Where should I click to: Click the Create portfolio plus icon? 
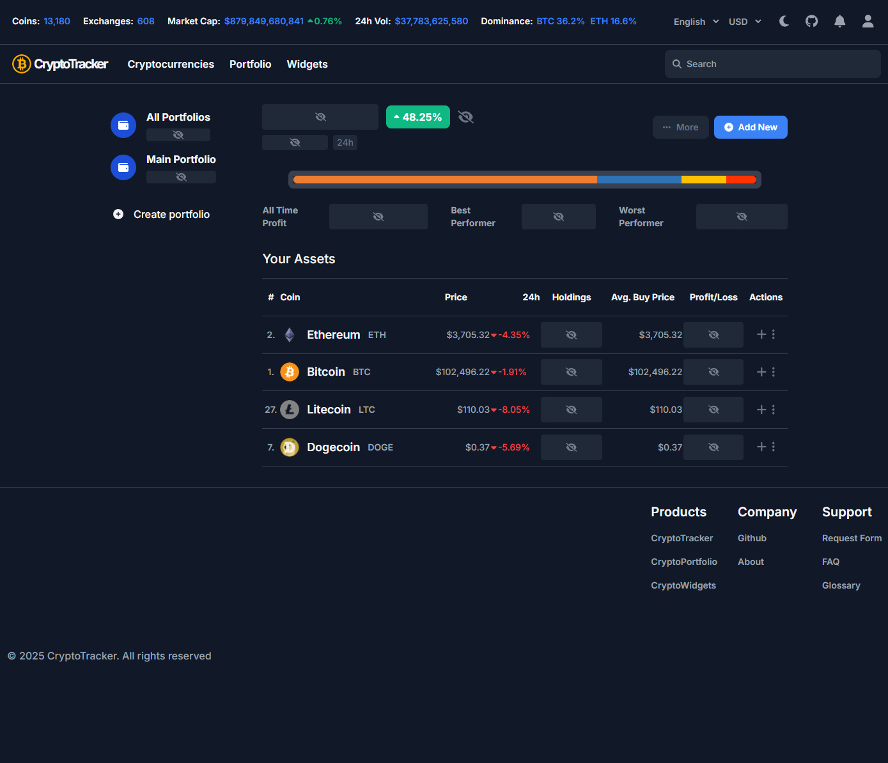click(118, 214)
